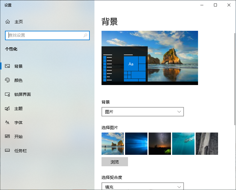
Task: Open Taskbar (任务栏) settings icon
Action: point(8,150)
